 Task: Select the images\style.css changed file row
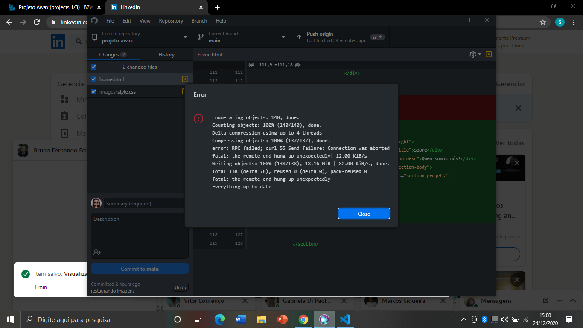(x=140, y=91)
